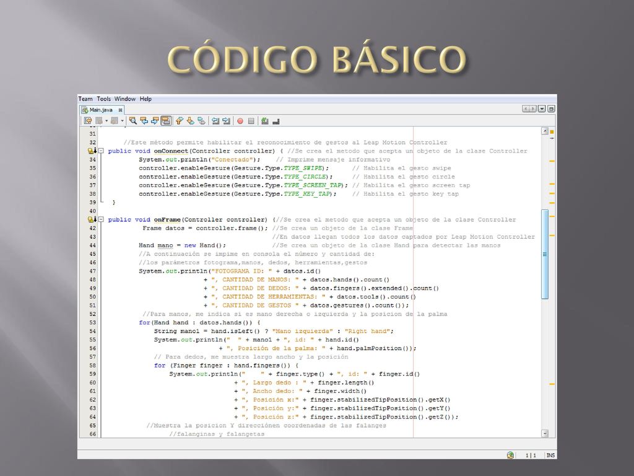Click yellow file status square indicator
This screenshot has height=476, width=634.
(x=552, y=132)
